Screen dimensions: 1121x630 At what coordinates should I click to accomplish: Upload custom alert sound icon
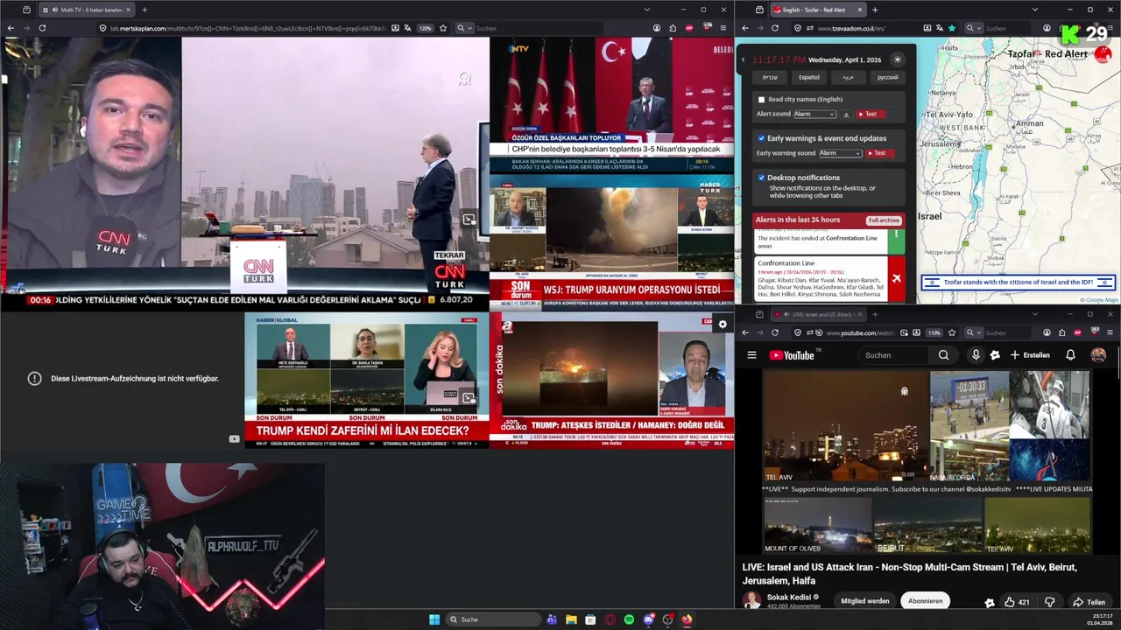(x=846, y=115)
